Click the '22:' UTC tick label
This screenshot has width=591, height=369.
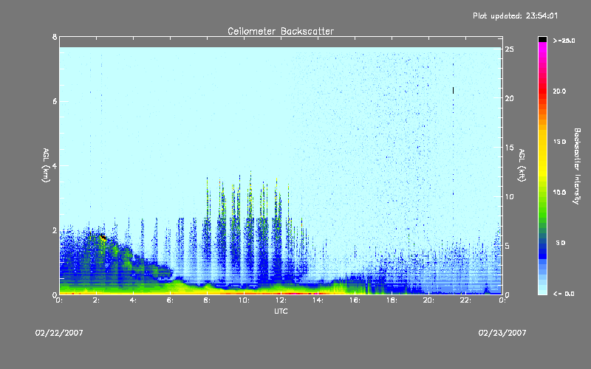coord(465,300)
